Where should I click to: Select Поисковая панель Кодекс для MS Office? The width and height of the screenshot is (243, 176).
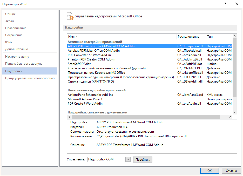(150, 73)
